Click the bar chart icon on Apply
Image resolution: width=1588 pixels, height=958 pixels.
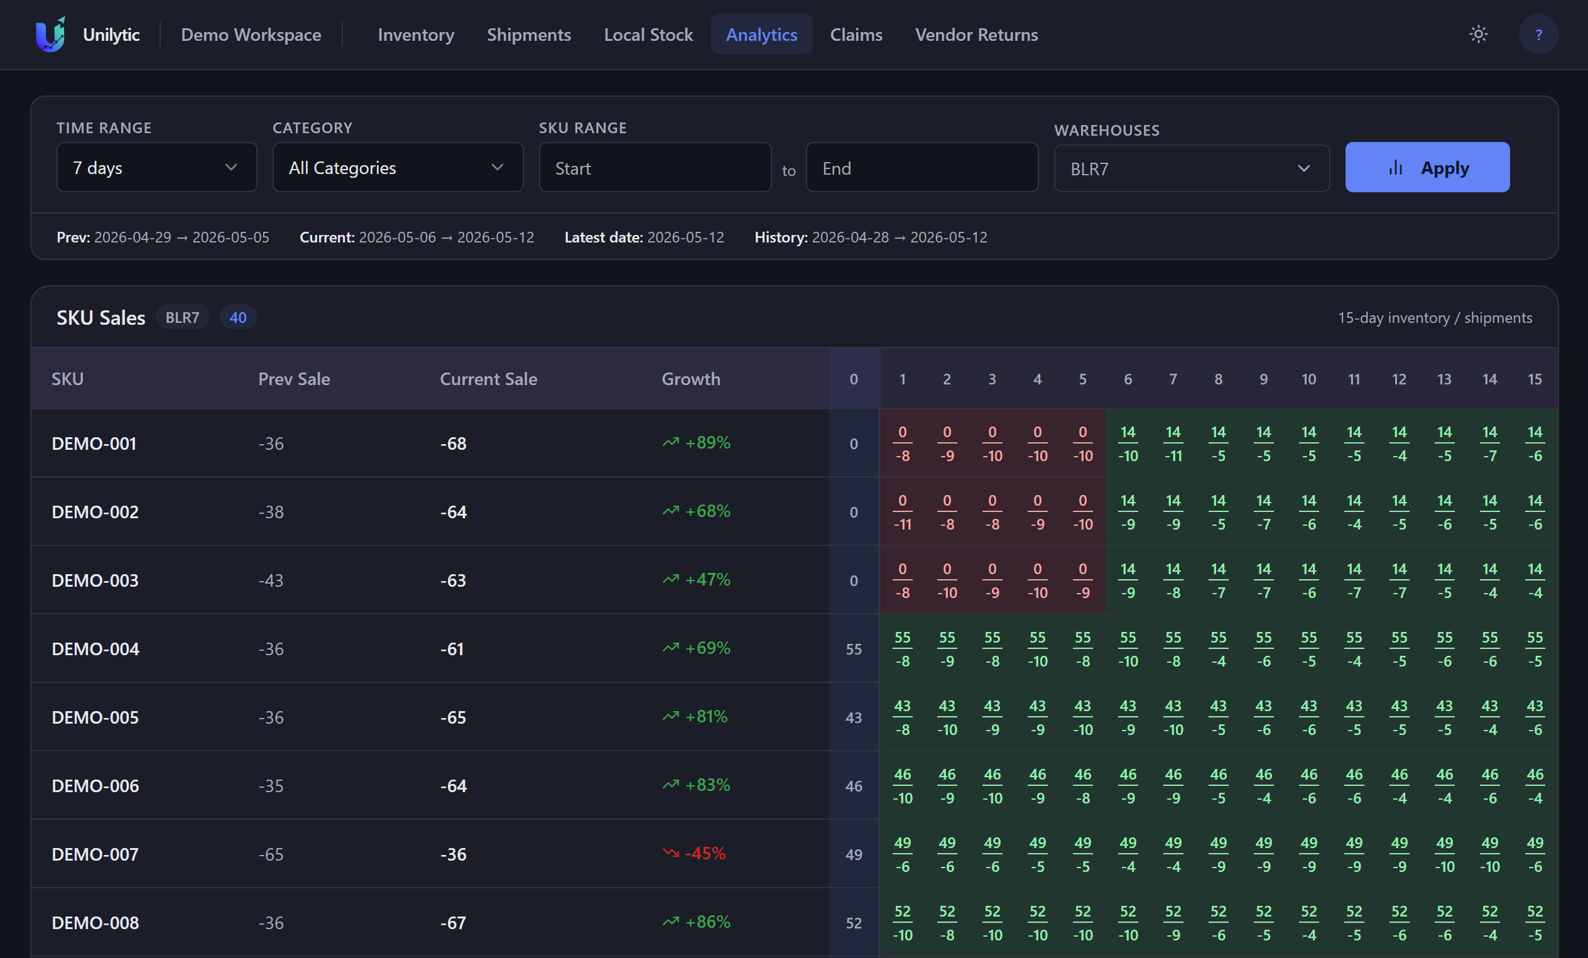tap(1395, 168)
